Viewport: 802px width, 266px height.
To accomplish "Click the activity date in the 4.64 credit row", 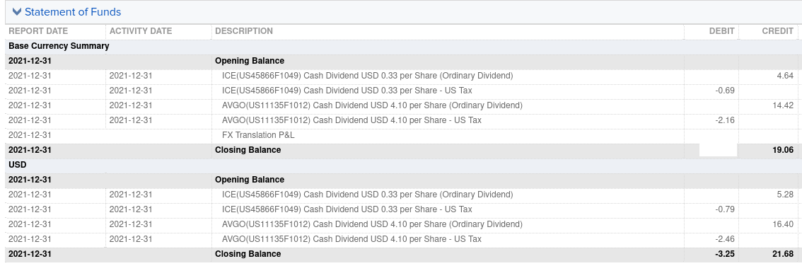I will (131, 76).
